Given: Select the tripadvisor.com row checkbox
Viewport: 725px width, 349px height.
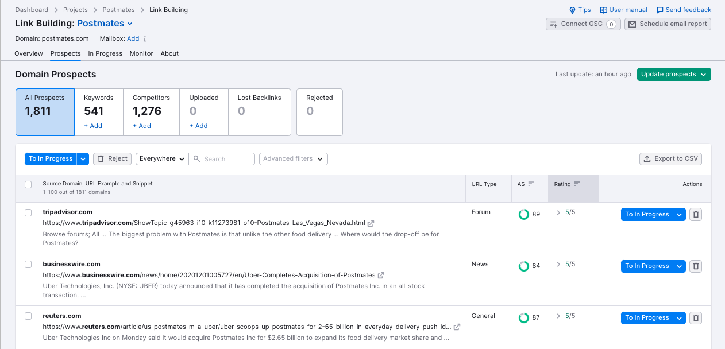Looking at the screenshot, I should [28, 213].
